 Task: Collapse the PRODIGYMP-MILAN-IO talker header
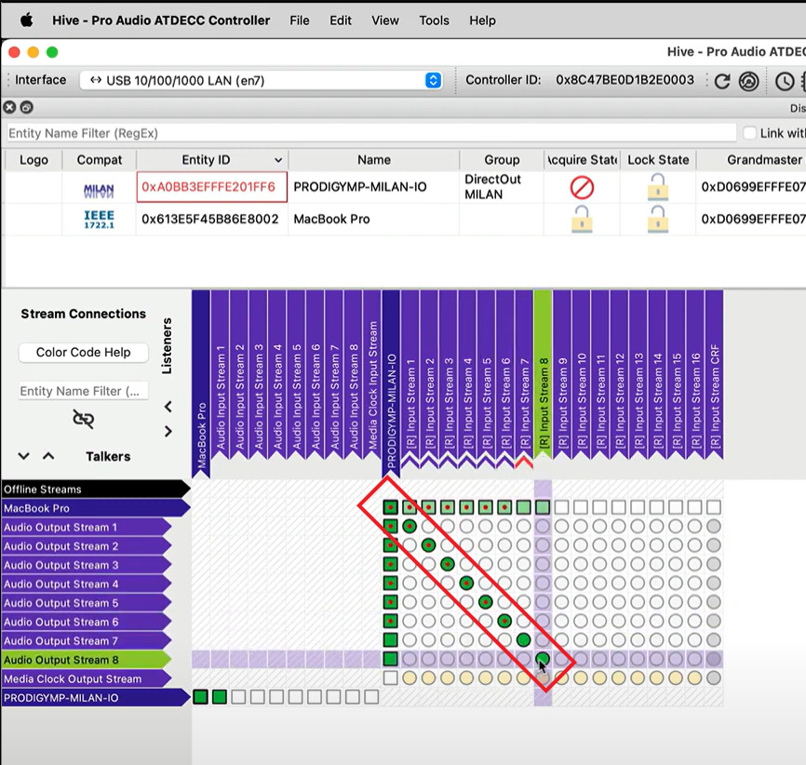click(x=95, y=698)
